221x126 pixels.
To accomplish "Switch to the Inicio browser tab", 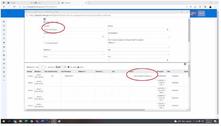I will 47,3.
